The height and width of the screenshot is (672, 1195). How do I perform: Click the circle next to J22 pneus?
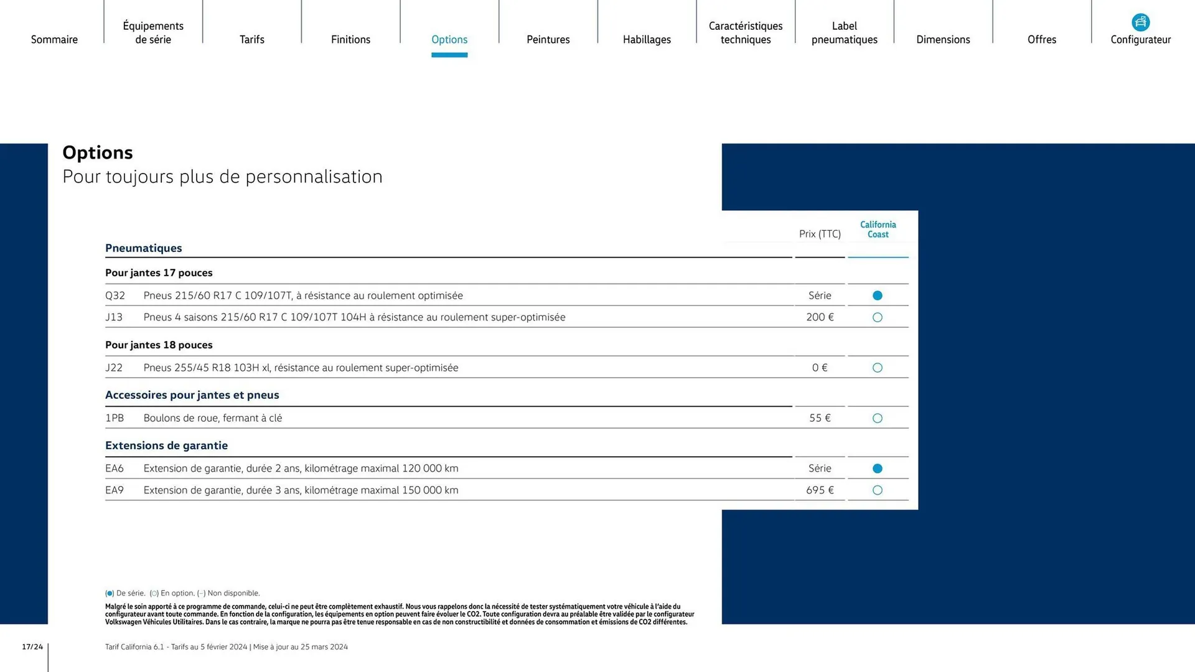[x=878, y=368]
